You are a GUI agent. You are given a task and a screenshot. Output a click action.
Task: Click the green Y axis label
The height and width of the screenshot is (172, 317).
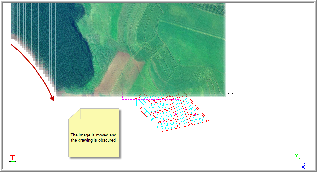(x=296, y=155)
